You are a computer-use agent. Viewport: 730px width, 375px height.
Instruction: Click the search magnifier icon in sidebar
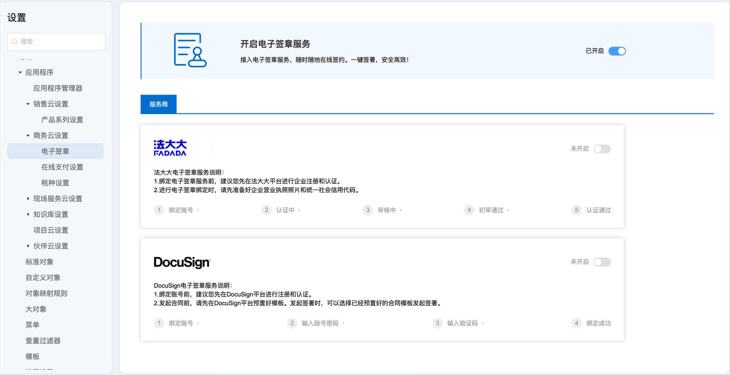pyautogui.click(x=15, y=42)
